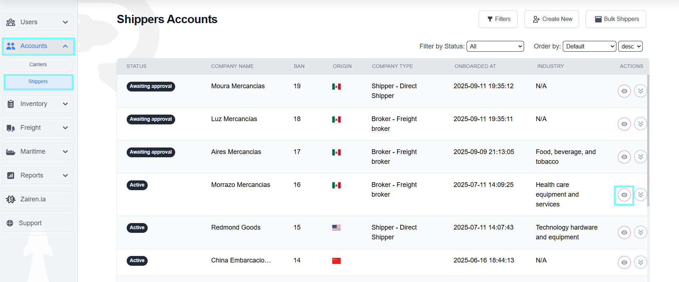This screenshot has height=282, width=679.
Task: Expand Luz Mercancías row double chevron
Action: tap(641, 124)
